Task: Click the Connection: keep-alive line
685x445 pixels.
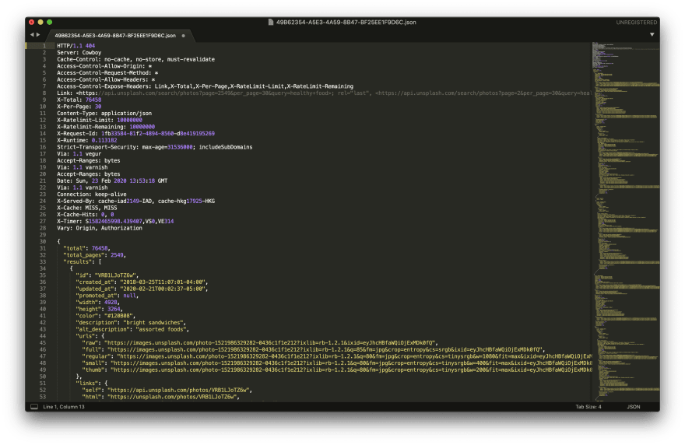Action: point(92,194)
